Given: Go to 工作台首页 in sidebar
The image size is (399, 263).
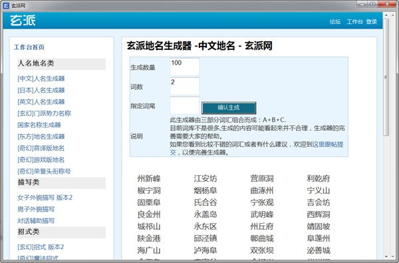Looking at the screenshot, I should coord(29,47).
